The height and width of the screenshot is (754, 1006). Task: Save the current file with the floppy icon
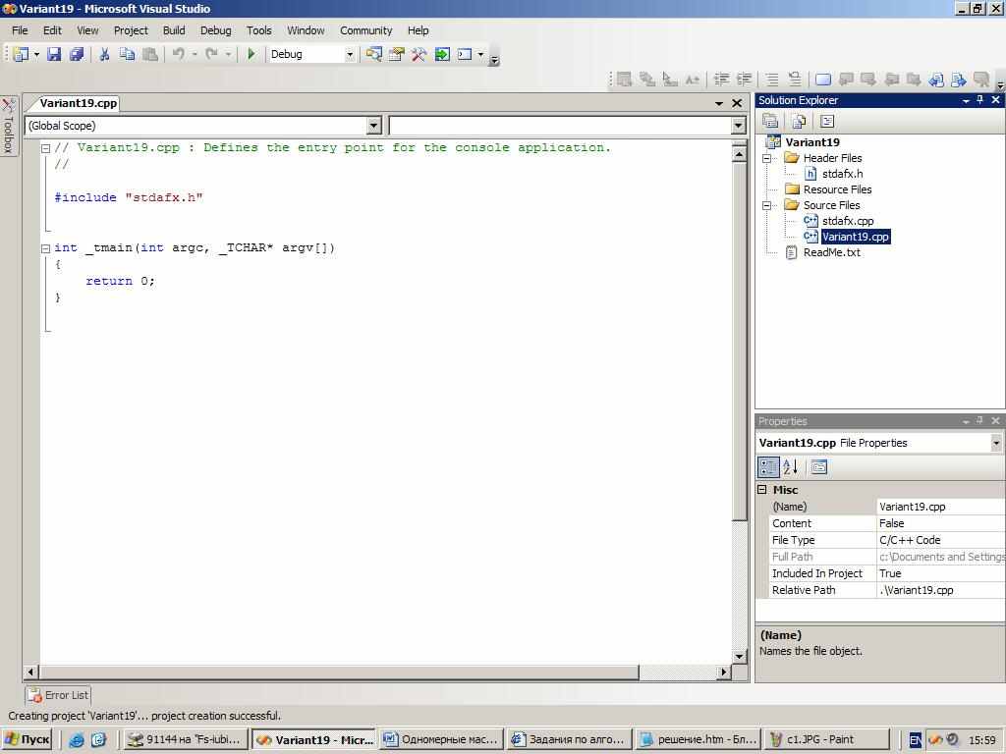click(x=54, y=55)
